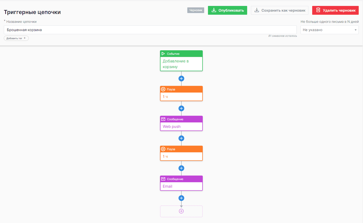Click play icon in Событие block header
This screenshot has width=363, height=223.
(163, 54)
